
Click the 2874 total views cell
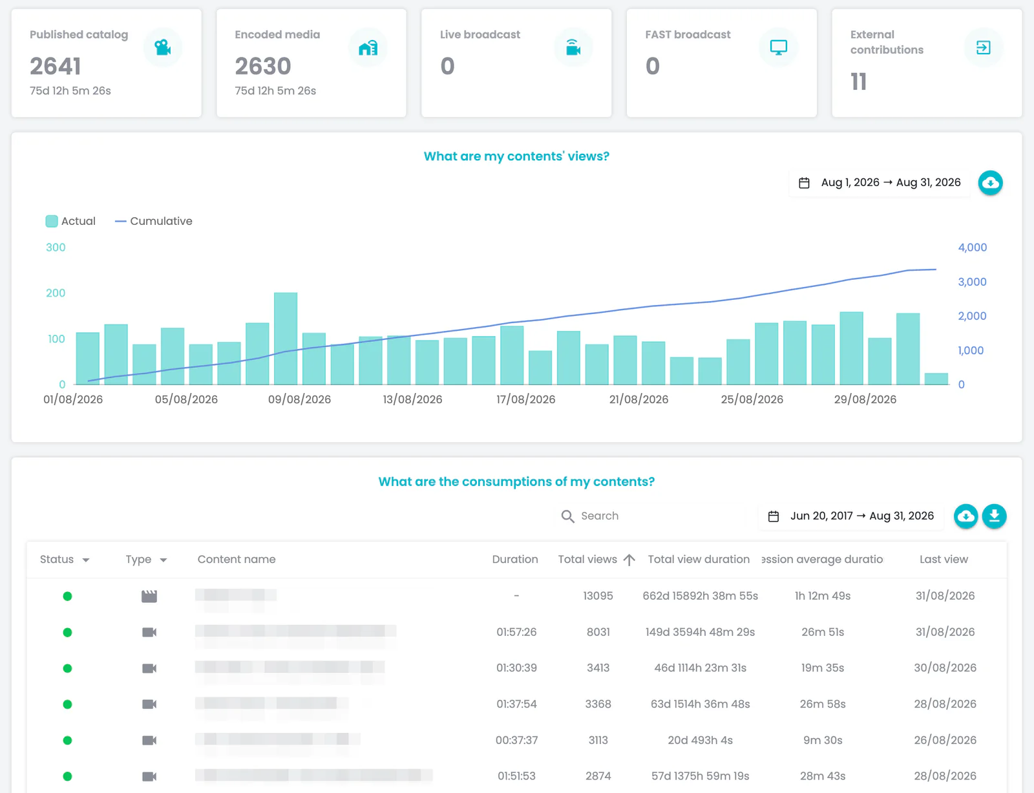tap(598, 776)
